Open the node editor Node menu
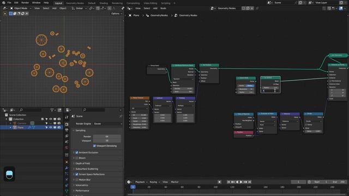This screenshot has width=349, height=196. click(163, 8)
